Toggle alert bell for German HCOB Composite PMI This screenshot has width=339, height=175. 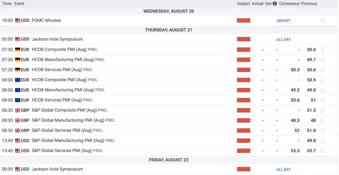[323, 50]
